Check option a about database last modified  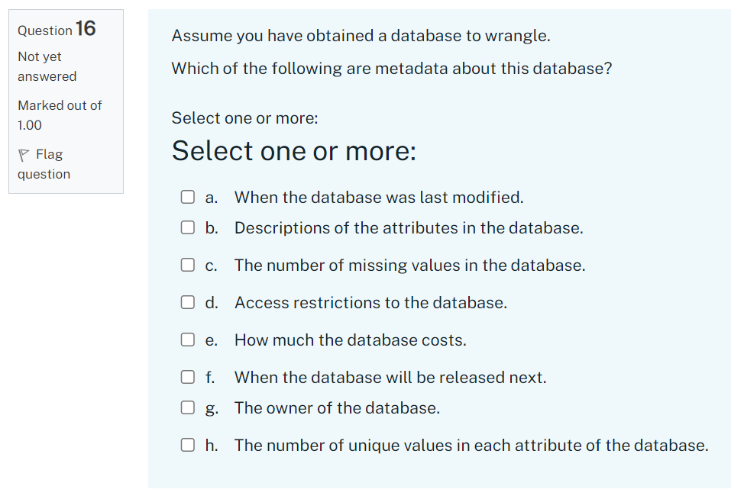pos(187,196)
